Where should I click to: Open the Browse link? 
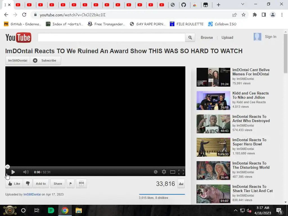[x=207, y=37]
